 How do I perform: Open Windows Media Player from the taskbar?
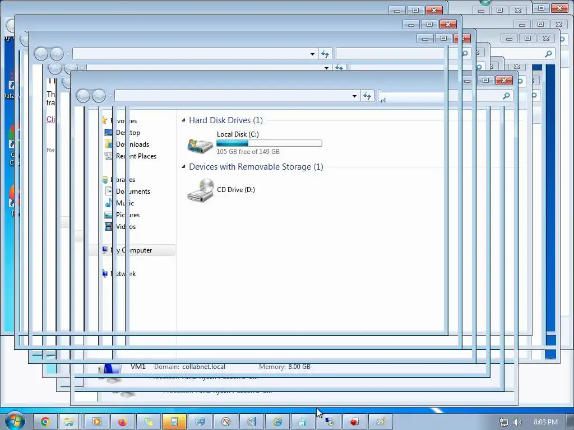[97, 422]
